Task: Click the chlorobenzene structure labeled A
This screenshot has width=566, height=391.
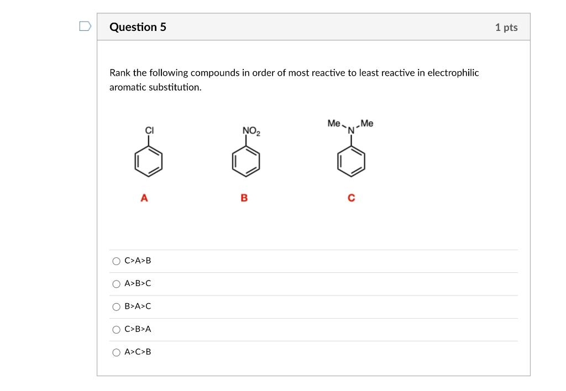Action: [x=149, y=161]
